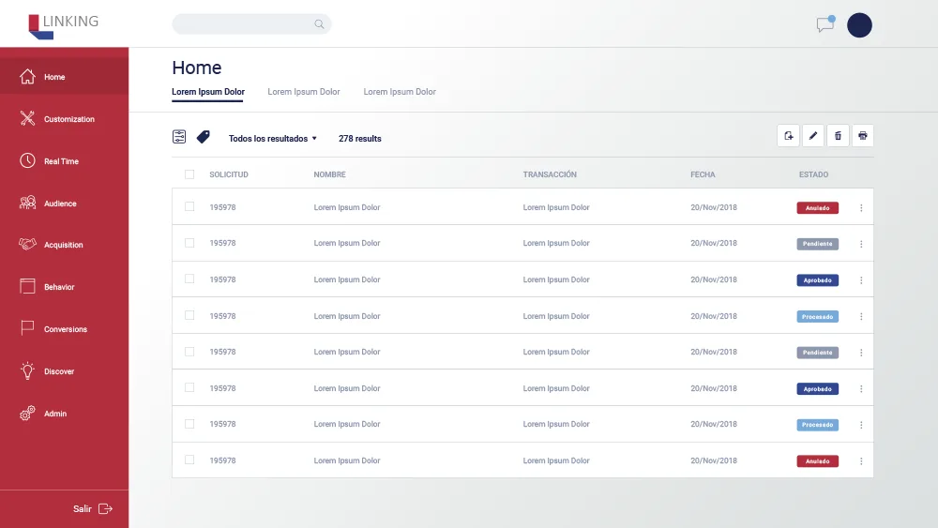Expand the Todos los resultados dropdown

pyautogui.click(x=273, y=138)
